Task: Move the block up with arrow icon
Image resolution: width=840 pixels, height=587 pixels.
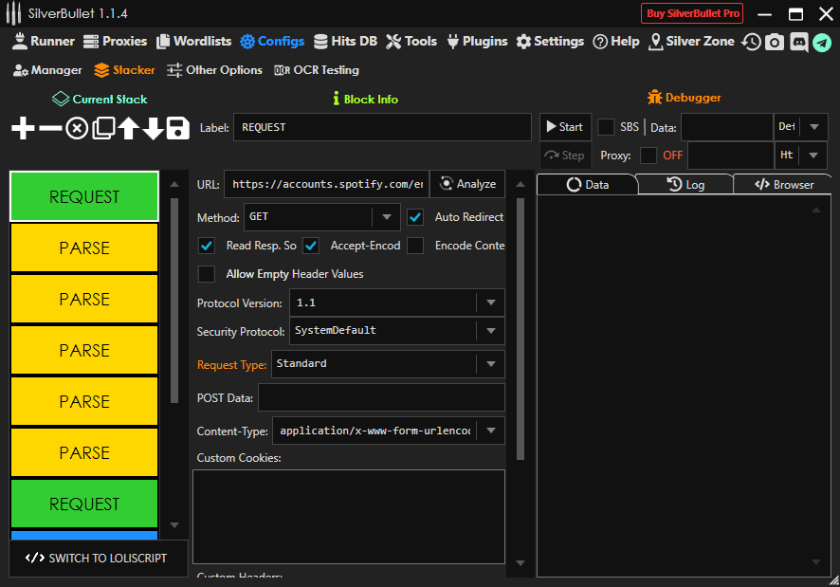Action: tap(128, 128)
